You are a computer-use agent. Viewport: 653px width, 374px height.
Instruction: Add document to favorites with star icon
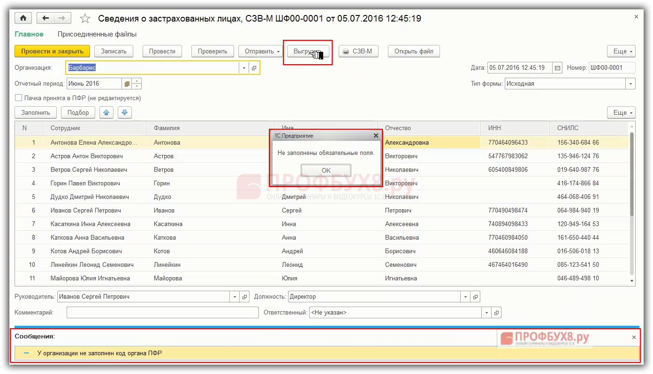[x=85, y=19]
